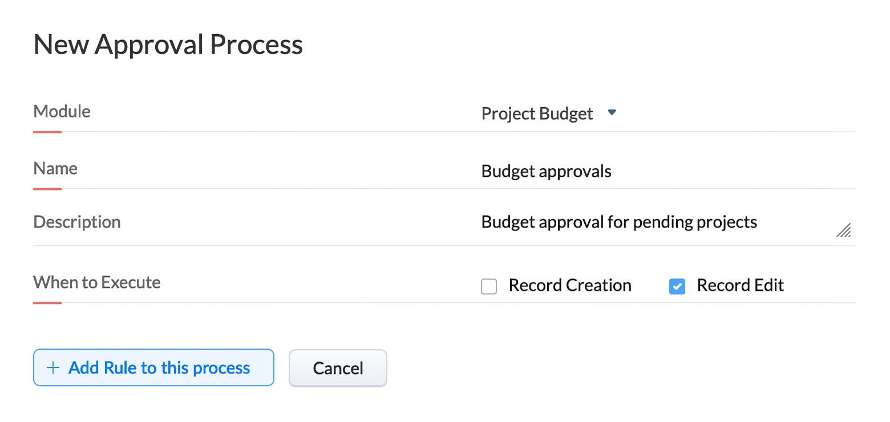Click the Project Budget module value
This screenshot has height=422, width=890.
537,113
